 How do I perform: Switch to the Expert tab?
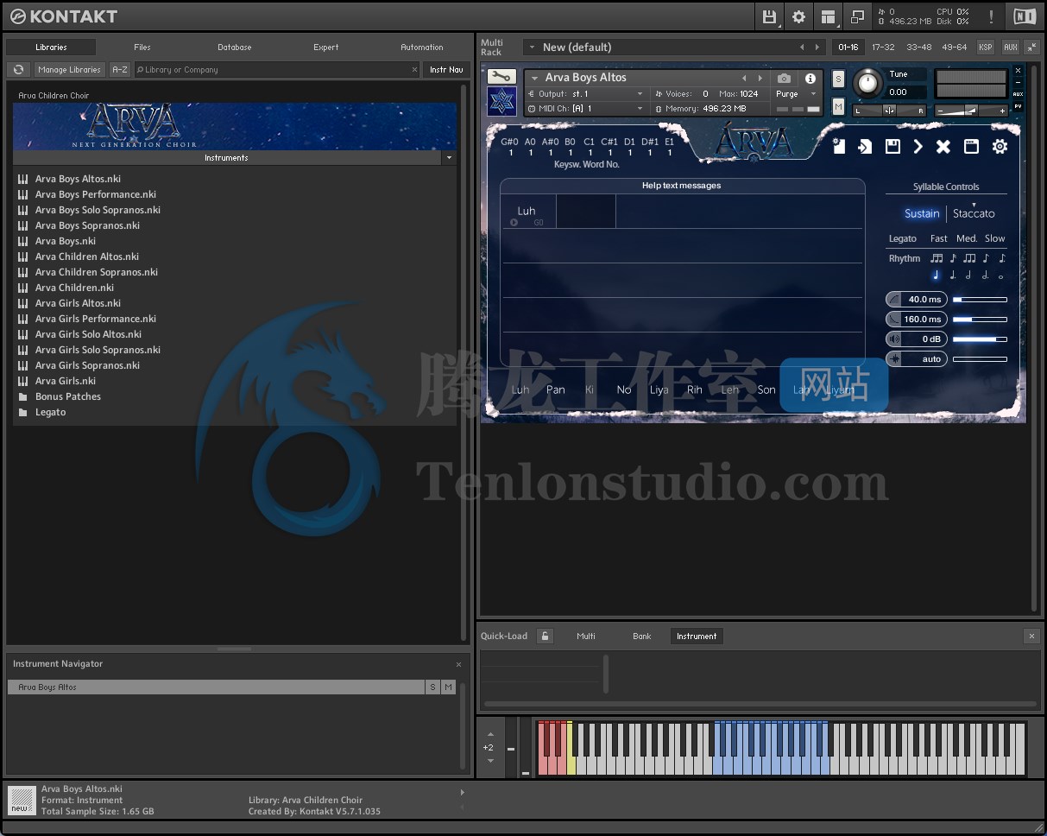326,47
